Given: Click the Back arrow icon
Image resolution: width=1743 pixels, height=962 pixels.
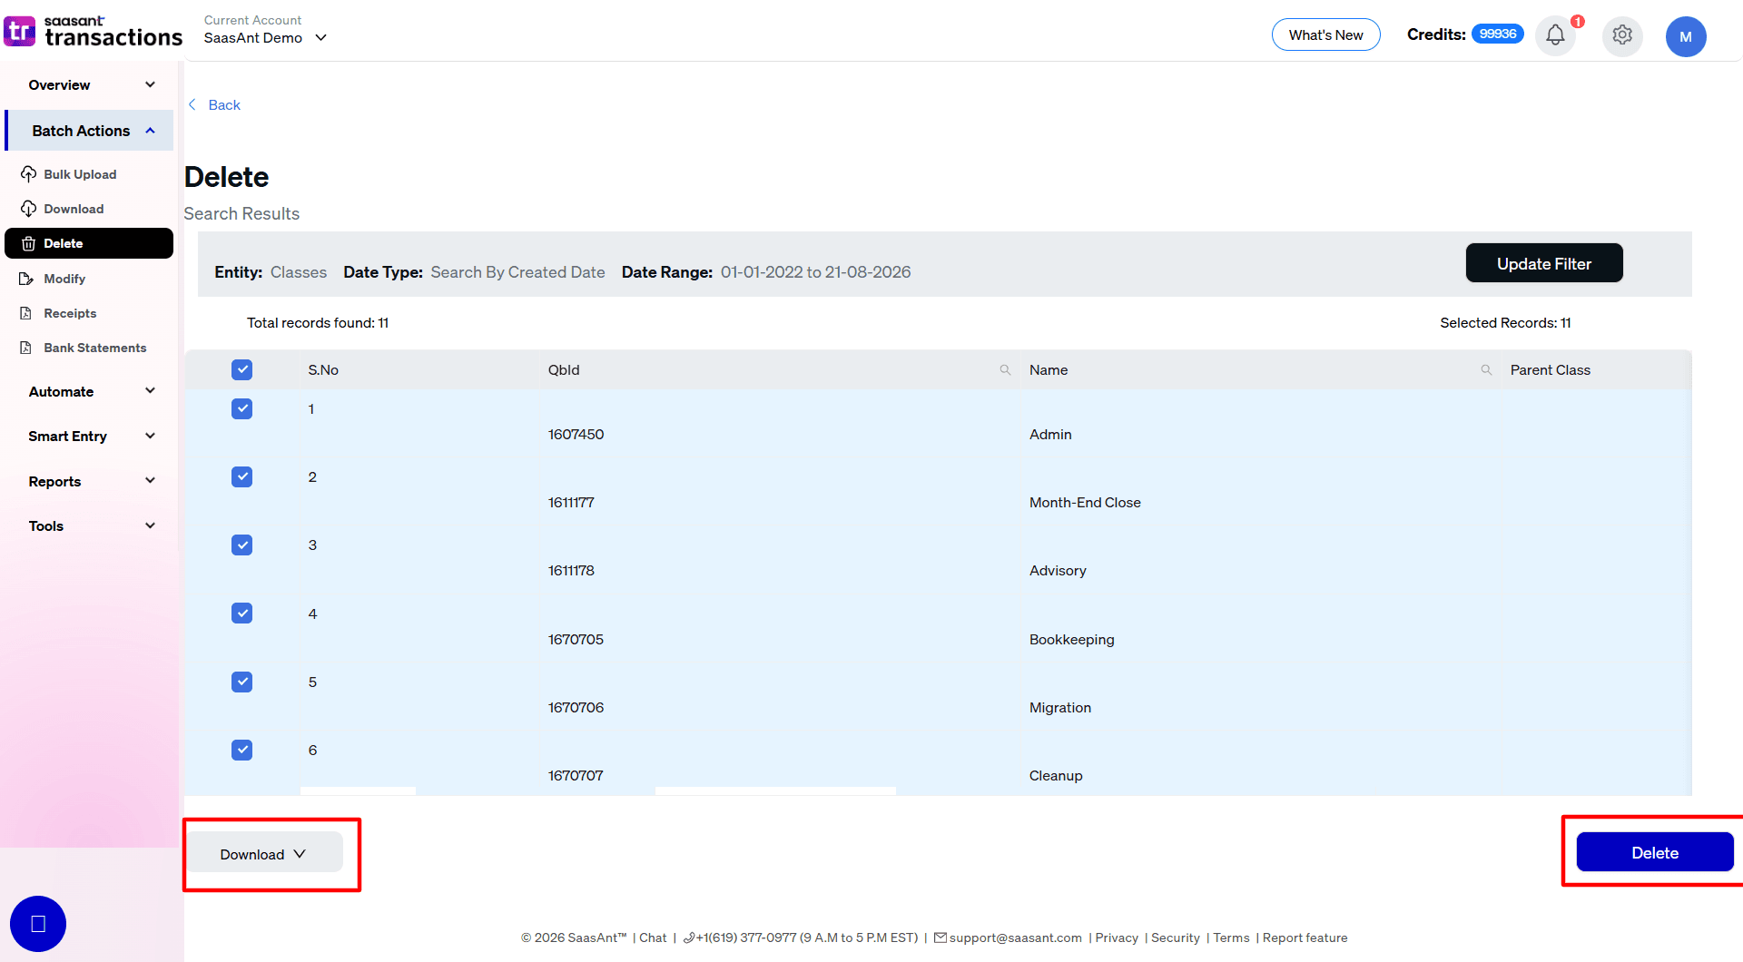Looking at the screenshot, I should [x=192, y=104].
